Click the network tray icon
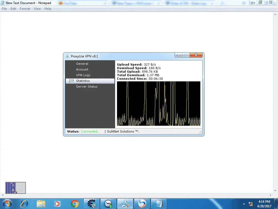Viewport: 278px width, 209px height. coord(251,204)
